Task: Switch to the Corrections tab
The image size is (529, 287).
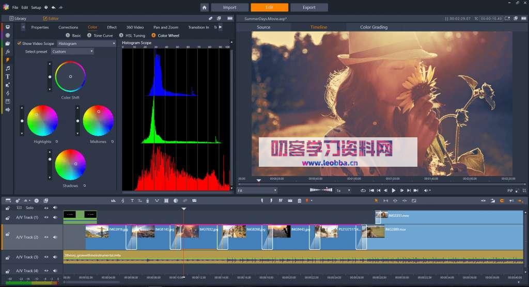Action: (68, 27)
